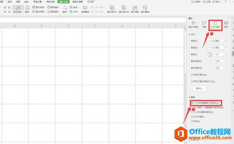Screen dimensions: 234x144
Task: Toggle the 相对于图片原始尺寸 checkbox
Action: (192, 82)
